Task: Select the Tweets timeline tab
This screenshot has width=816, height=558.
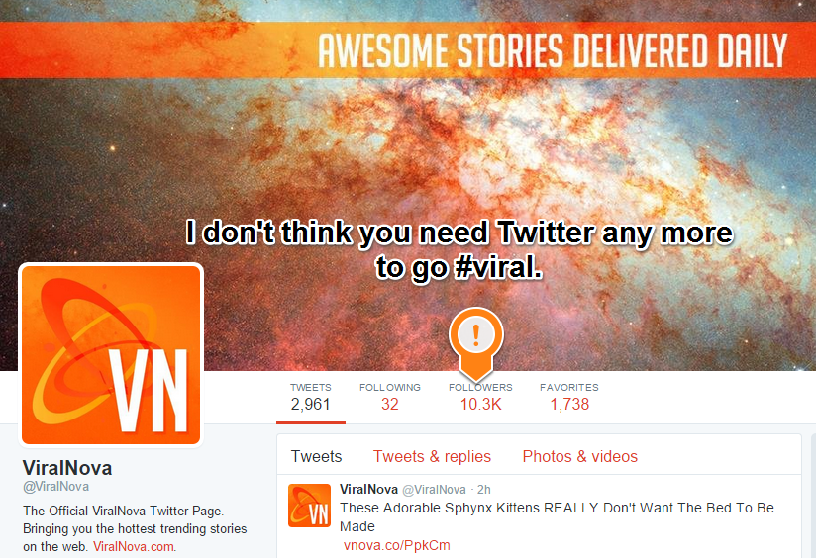Action: click(x=317, y=456)
